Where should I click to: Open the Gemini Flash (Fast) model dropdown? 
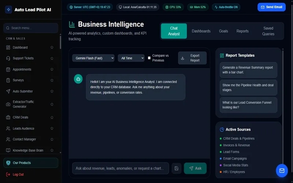coord(93,58)
